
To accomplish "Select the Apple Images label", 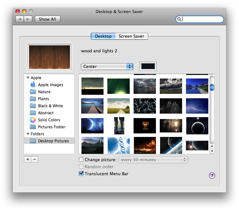I will (50, 85).
